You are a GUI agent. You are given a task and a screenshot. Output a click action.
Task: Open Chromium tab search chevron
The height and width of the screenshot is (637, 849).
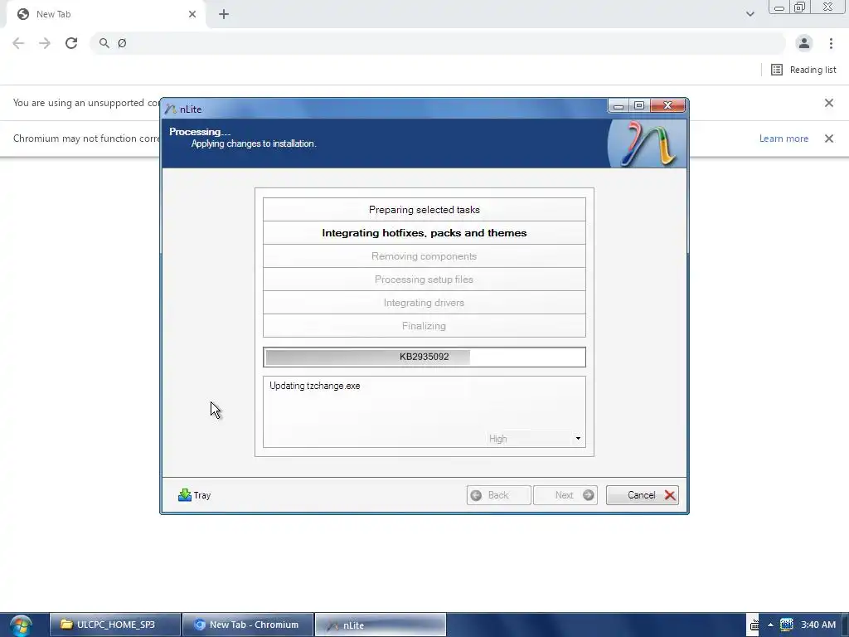750,14
